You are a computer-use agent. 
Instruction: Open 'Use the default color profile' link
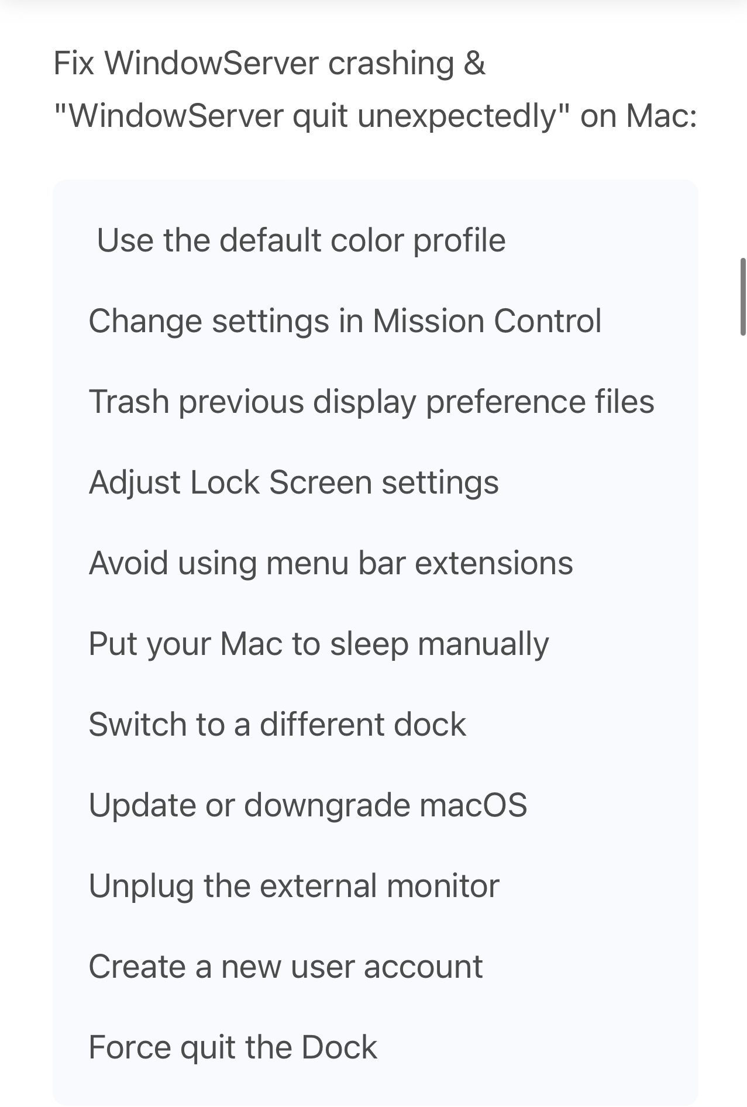[301, 240]
